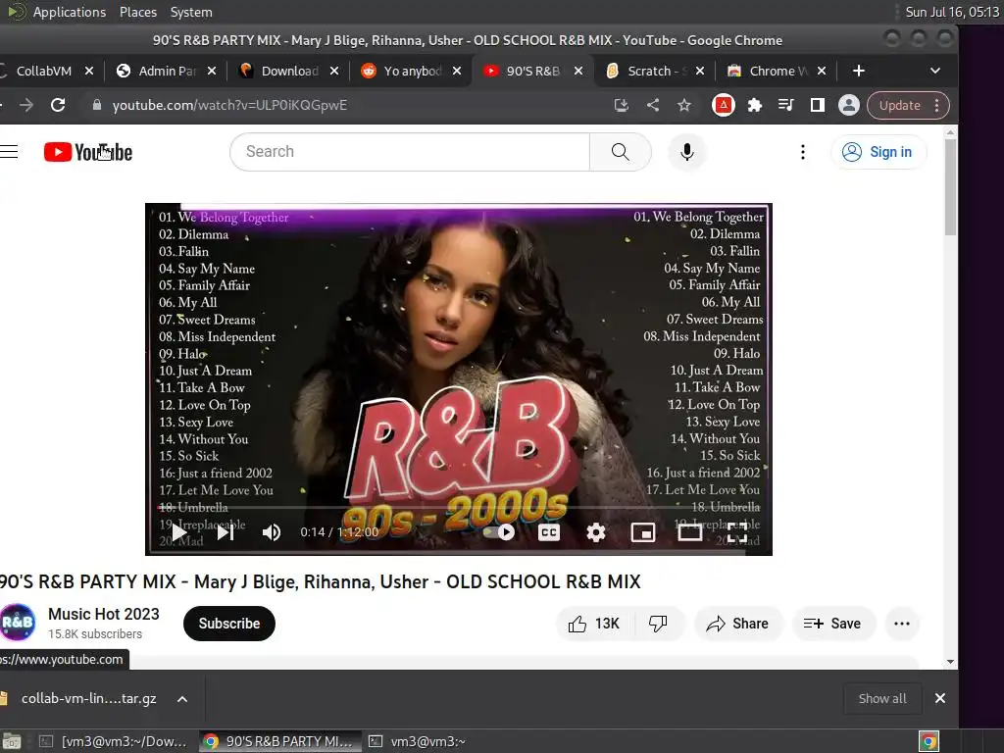
Task: Click the Chrome Update button
Action: pos(899,105)
